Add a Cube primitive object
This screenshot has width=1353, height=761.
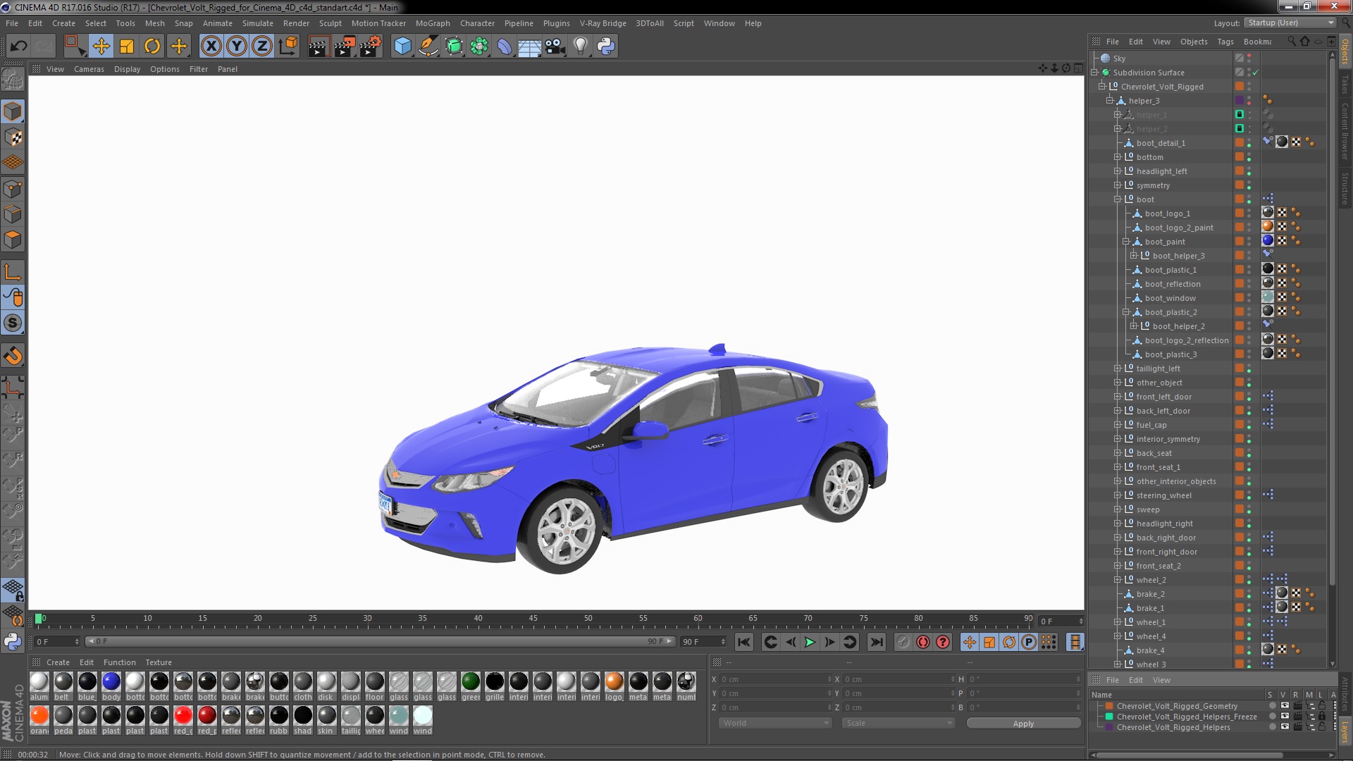click(x=402, y=47)
